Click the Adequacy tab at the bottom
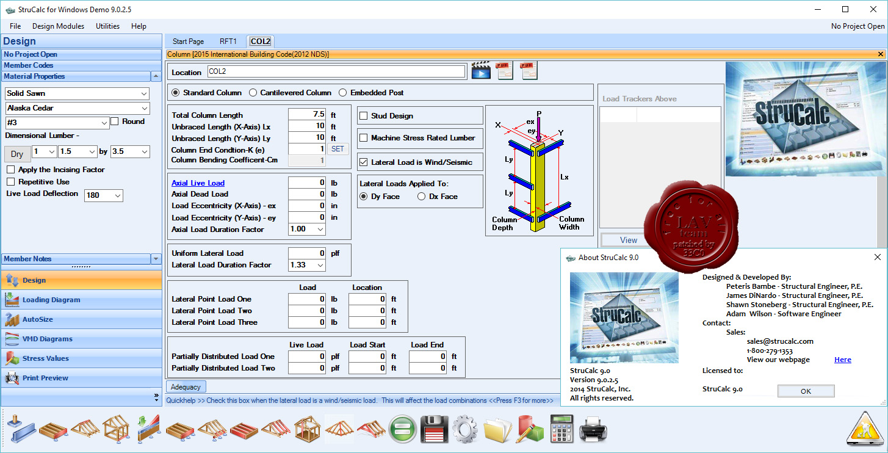 coord(186,386)
